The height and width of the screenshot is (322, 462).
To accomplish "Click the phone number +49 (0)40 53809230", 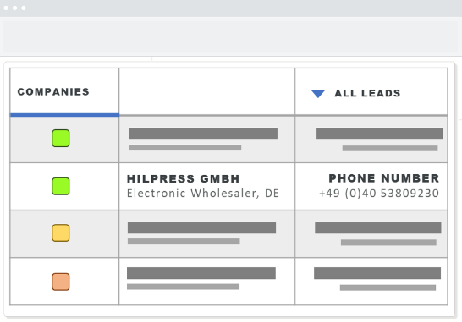I will pyautogui.click(x=379, y=194).
